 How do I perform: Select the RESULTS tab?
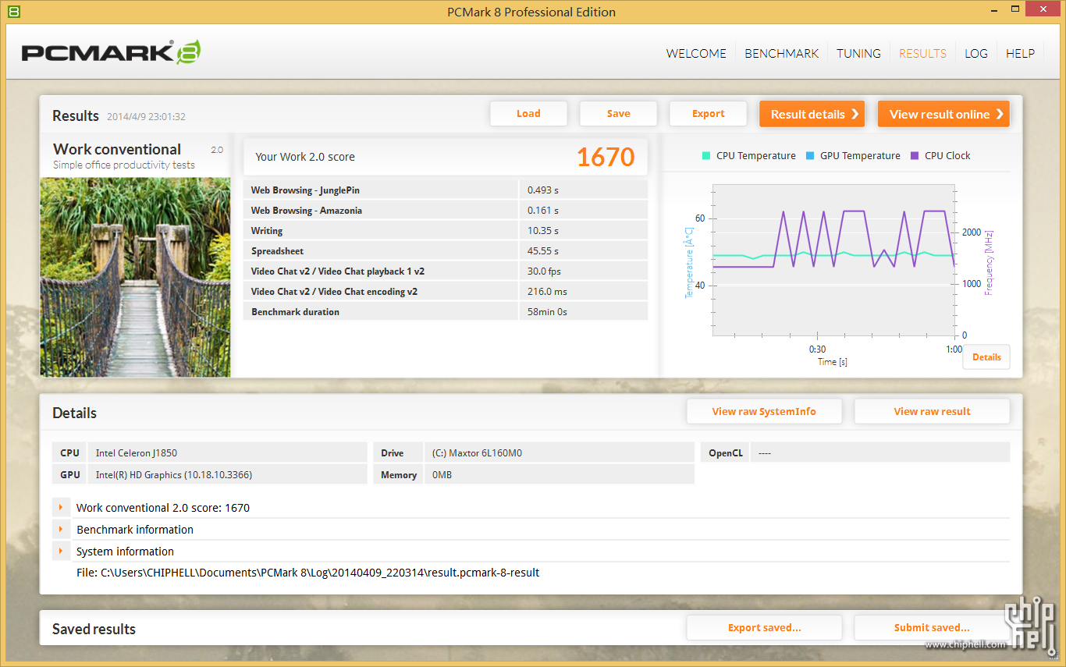(922, 53)
